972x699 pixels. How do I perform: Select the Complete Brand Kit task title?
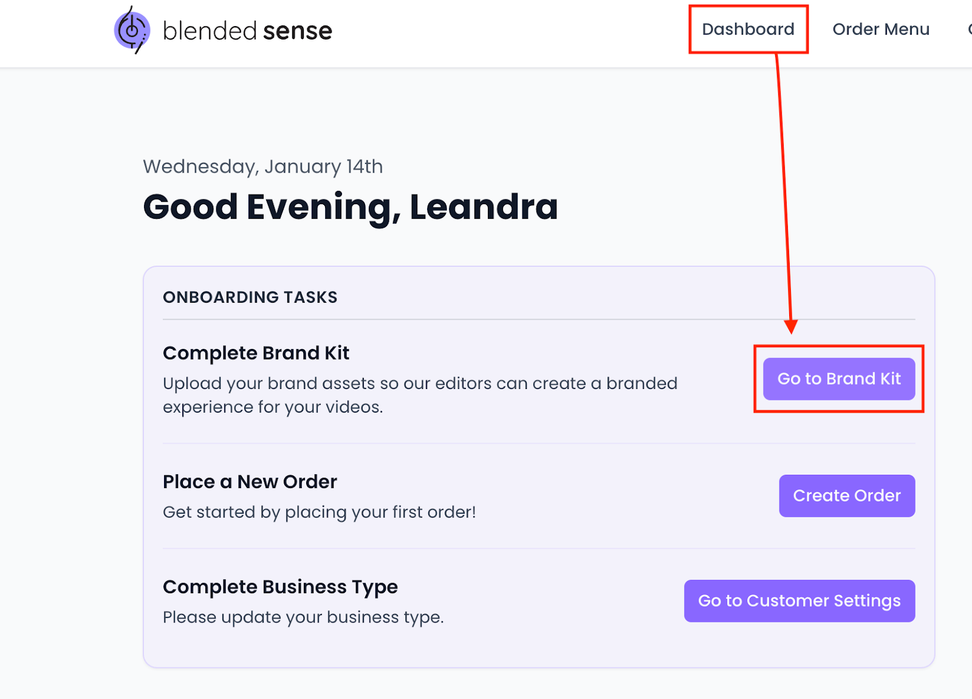point(256,353)
